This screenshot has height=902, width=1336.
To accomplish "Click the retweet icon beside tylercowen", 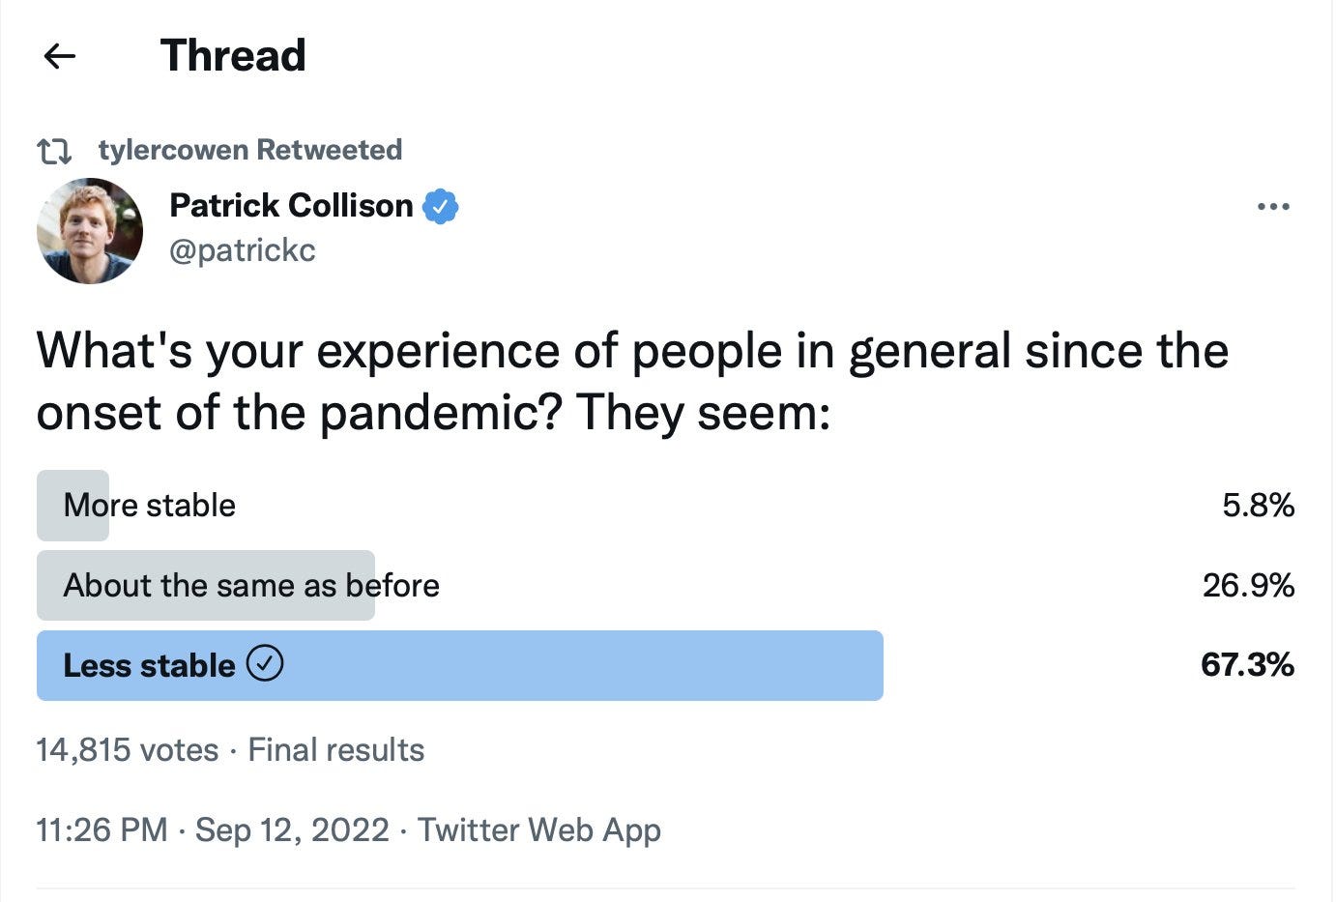I will [54, 151].
